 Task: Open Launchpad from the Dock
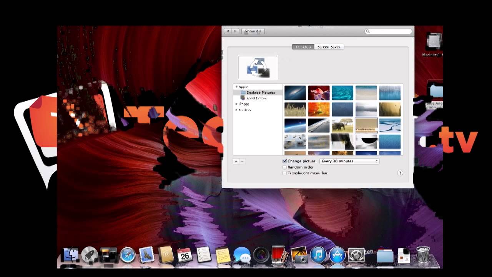pos(91,255)
